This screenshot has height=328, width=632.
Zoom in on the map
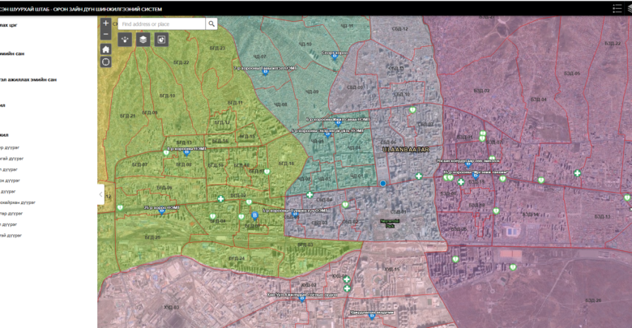point(105,23)
